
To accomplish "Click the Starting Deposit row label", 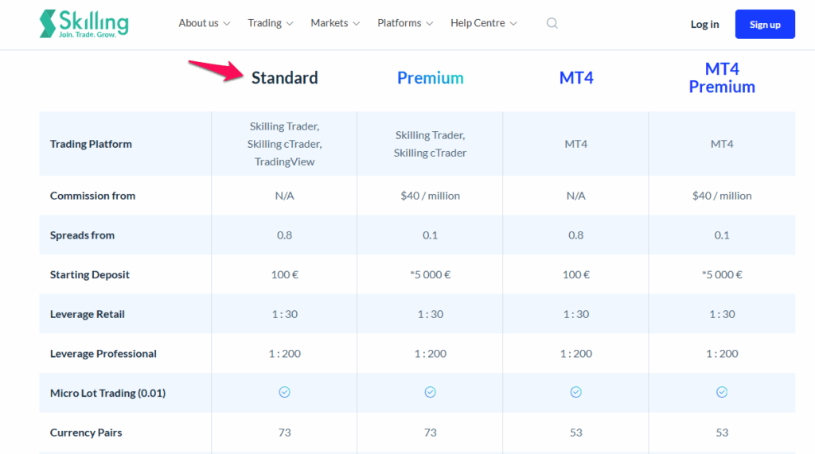I will (90, 275).
